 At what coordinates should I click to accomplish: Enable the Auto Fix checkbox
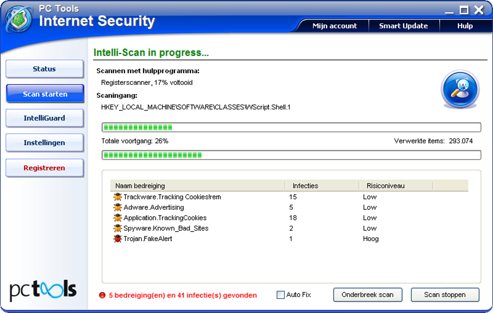tap(280, 295)
